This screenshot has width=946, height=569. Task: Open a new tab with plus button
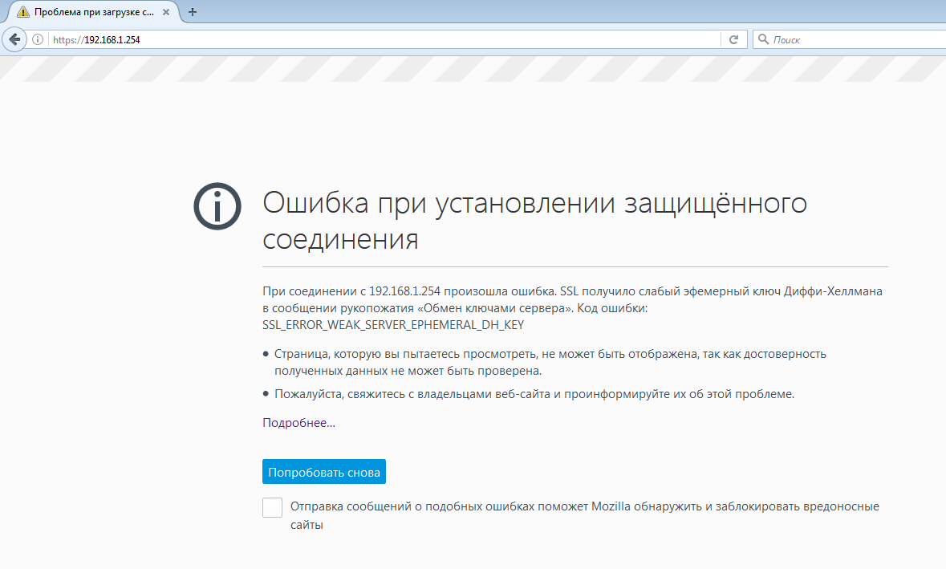point(193,12)
